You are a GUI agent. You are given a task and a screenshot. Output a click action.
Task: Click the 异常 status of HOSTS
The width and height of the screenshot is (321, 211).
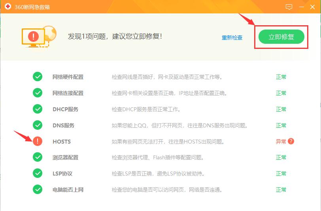tap(281, 141)
